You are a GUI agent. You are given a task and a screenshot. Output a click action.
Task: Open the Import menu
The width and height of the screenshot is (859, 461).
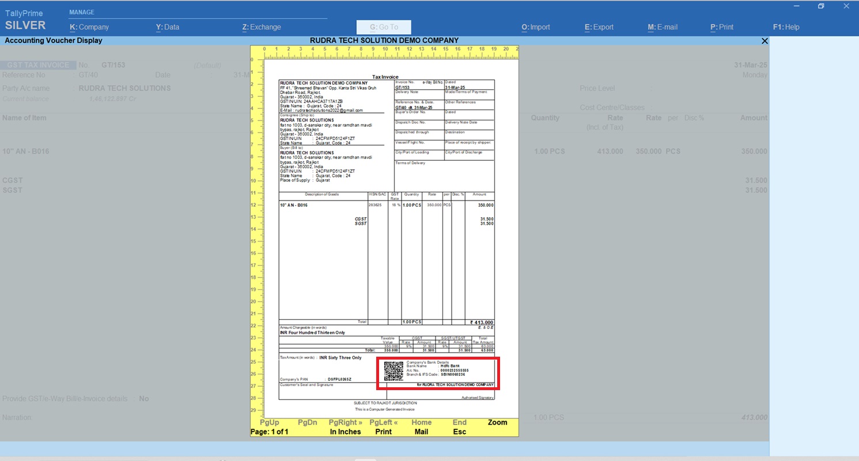tap(536, 27)
